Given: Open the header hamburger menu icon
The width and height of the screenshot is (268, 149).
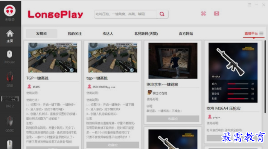Looking at the screenshot, I should coord(250,5).
